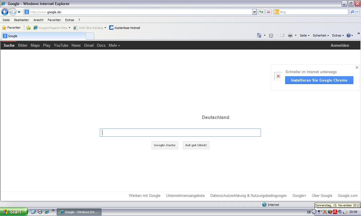Viewport: 361px width, 216px height.
Task: Click the Home page icon in the command bar
Action: coord(259,35)
